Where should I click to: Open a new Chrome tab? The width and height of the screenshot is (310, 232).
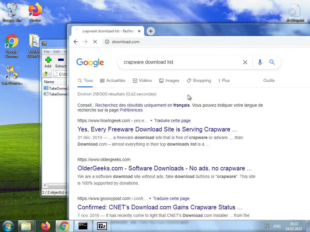coord(151,31)
